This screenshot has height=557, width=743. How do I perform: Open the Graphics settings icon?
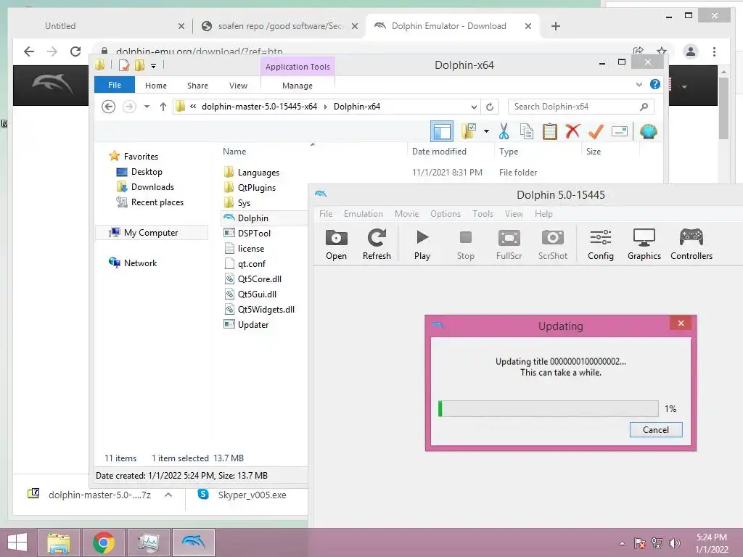[644, 244]
